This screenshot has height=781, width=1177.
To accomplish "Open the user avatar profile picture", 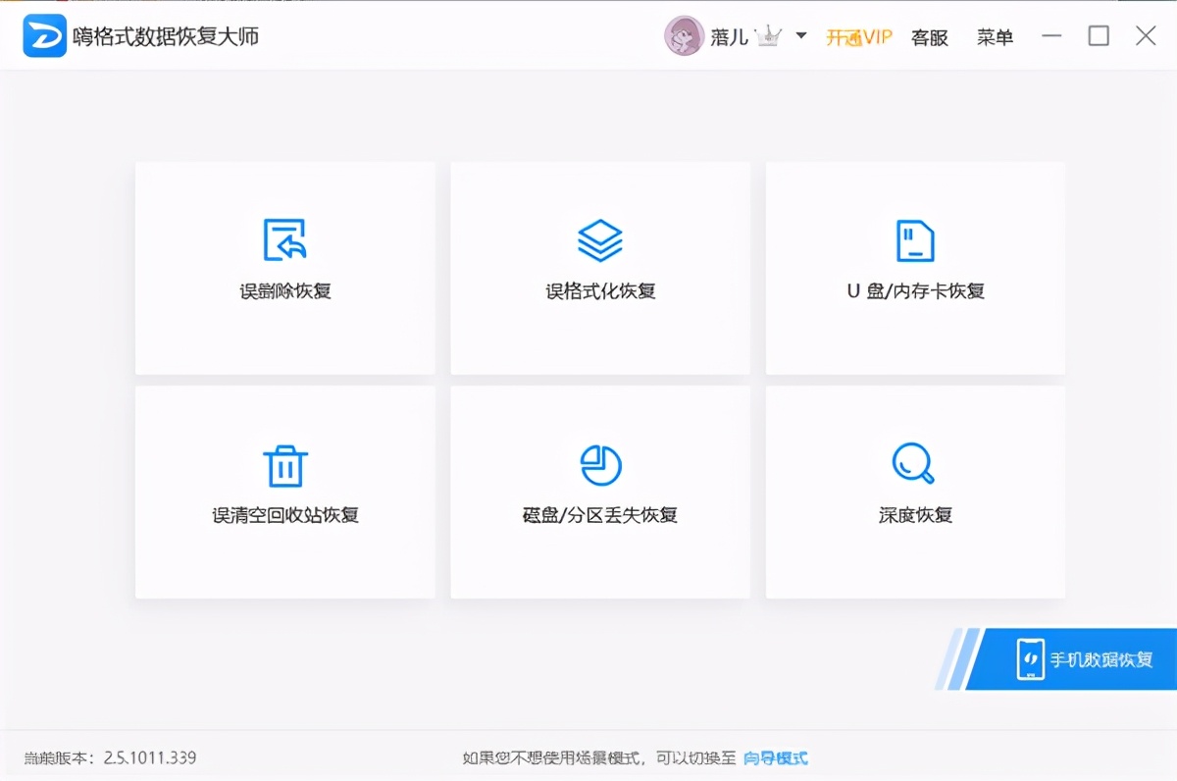I will pos(684,36).
